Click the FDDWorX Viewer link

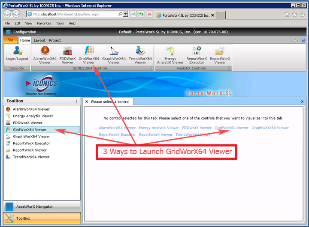(x=197, y=128)
